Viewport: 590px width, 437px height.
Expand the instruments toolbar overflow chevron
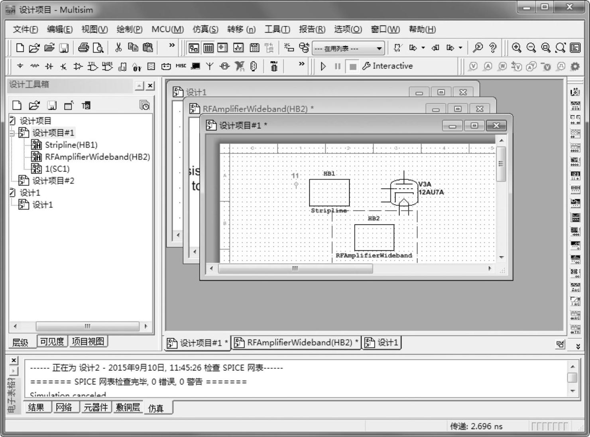click(578, 346)
